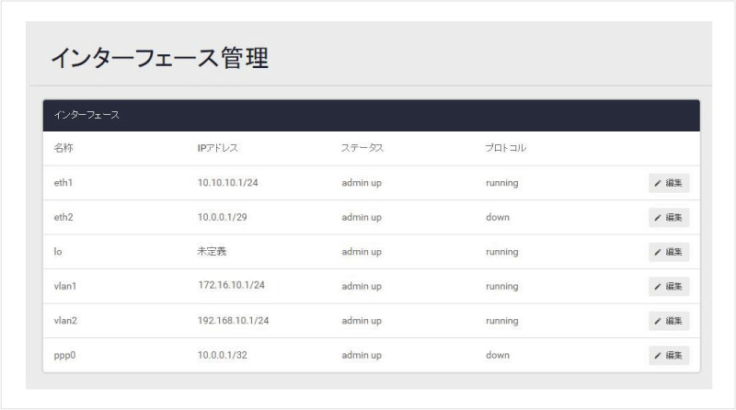Click vlan1's running protocol value

point(501,286)
